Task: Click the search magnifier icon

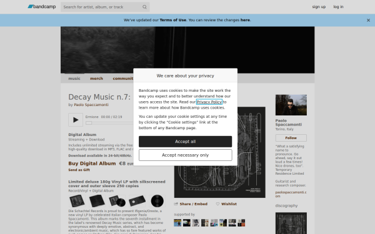Action: pyautogui.click(x=144, y=7)
